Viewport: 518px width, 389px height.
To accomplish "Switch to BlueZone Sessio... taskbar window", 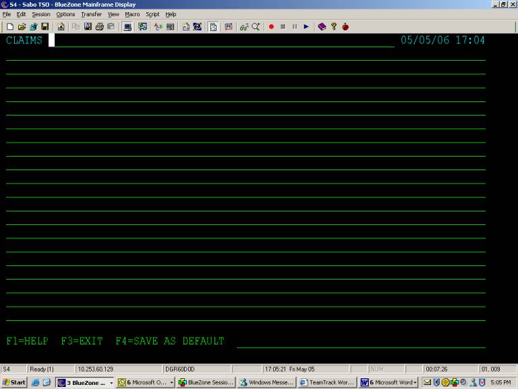I will [x=206, y=383].
